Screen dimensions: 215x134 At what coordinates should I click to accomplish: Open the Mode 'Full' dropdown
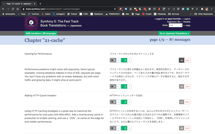(x=175, y=25)
